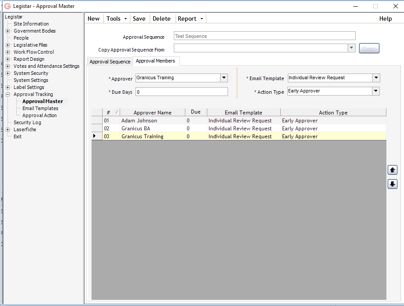The image size is (404, 306).
Task: Select Email Templates in the sidebar tree
Action: (x=40, y=108)
